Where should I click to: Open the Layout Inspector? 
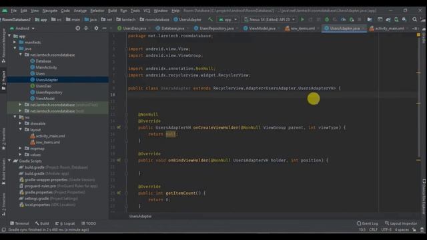click(401, 223)
